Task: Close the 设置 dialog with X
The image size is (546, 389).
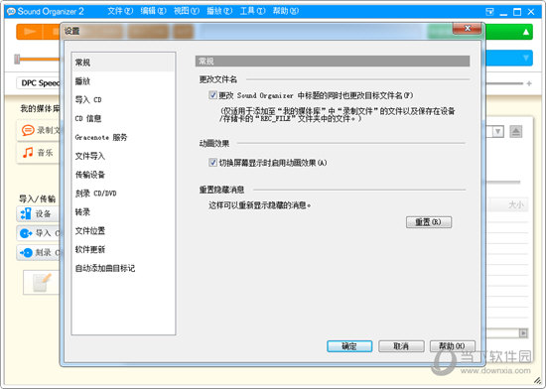Action: (468, 29)
